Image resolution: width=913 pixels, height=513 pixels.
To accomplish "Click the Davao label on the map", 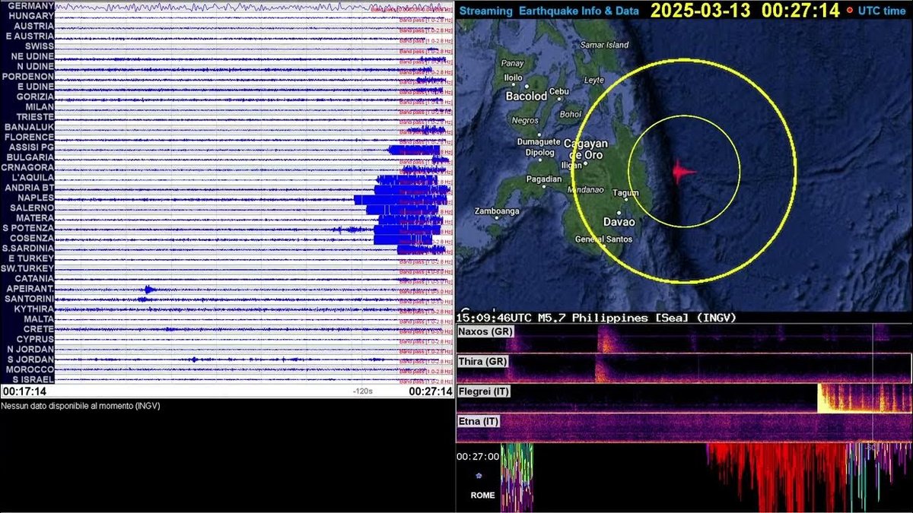I will click(621, 221).
